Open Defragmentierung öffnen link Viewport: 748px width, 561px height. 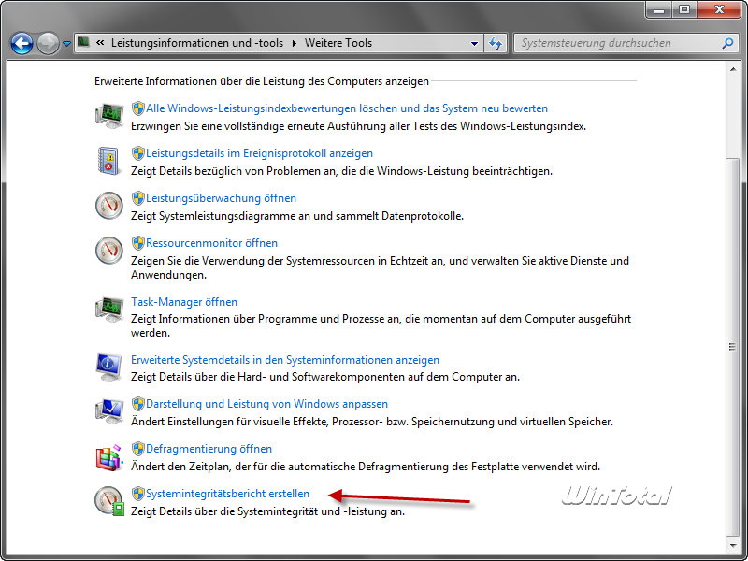tap(209, 449)
